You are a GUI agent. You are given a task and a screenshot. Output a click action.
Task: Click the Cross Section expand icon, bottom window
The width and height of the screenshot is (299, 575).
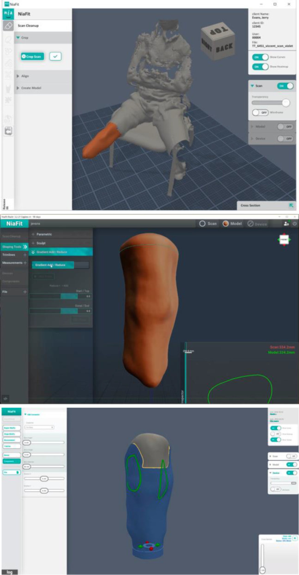click(x=294, y=538)
